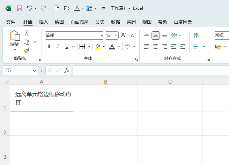Expand fill color palette arrow

(104, 47)
